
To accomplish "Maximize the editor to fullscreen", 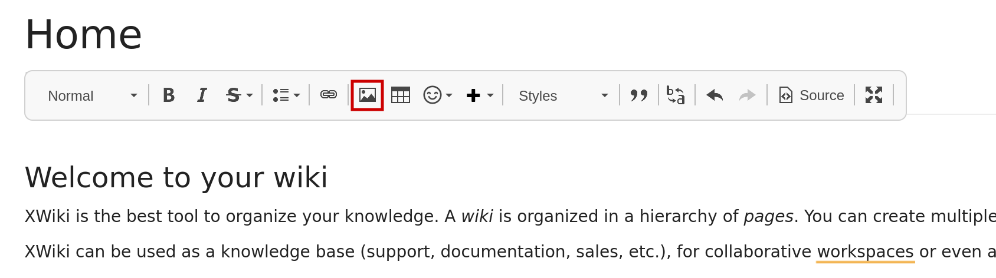I will [874, 95].
